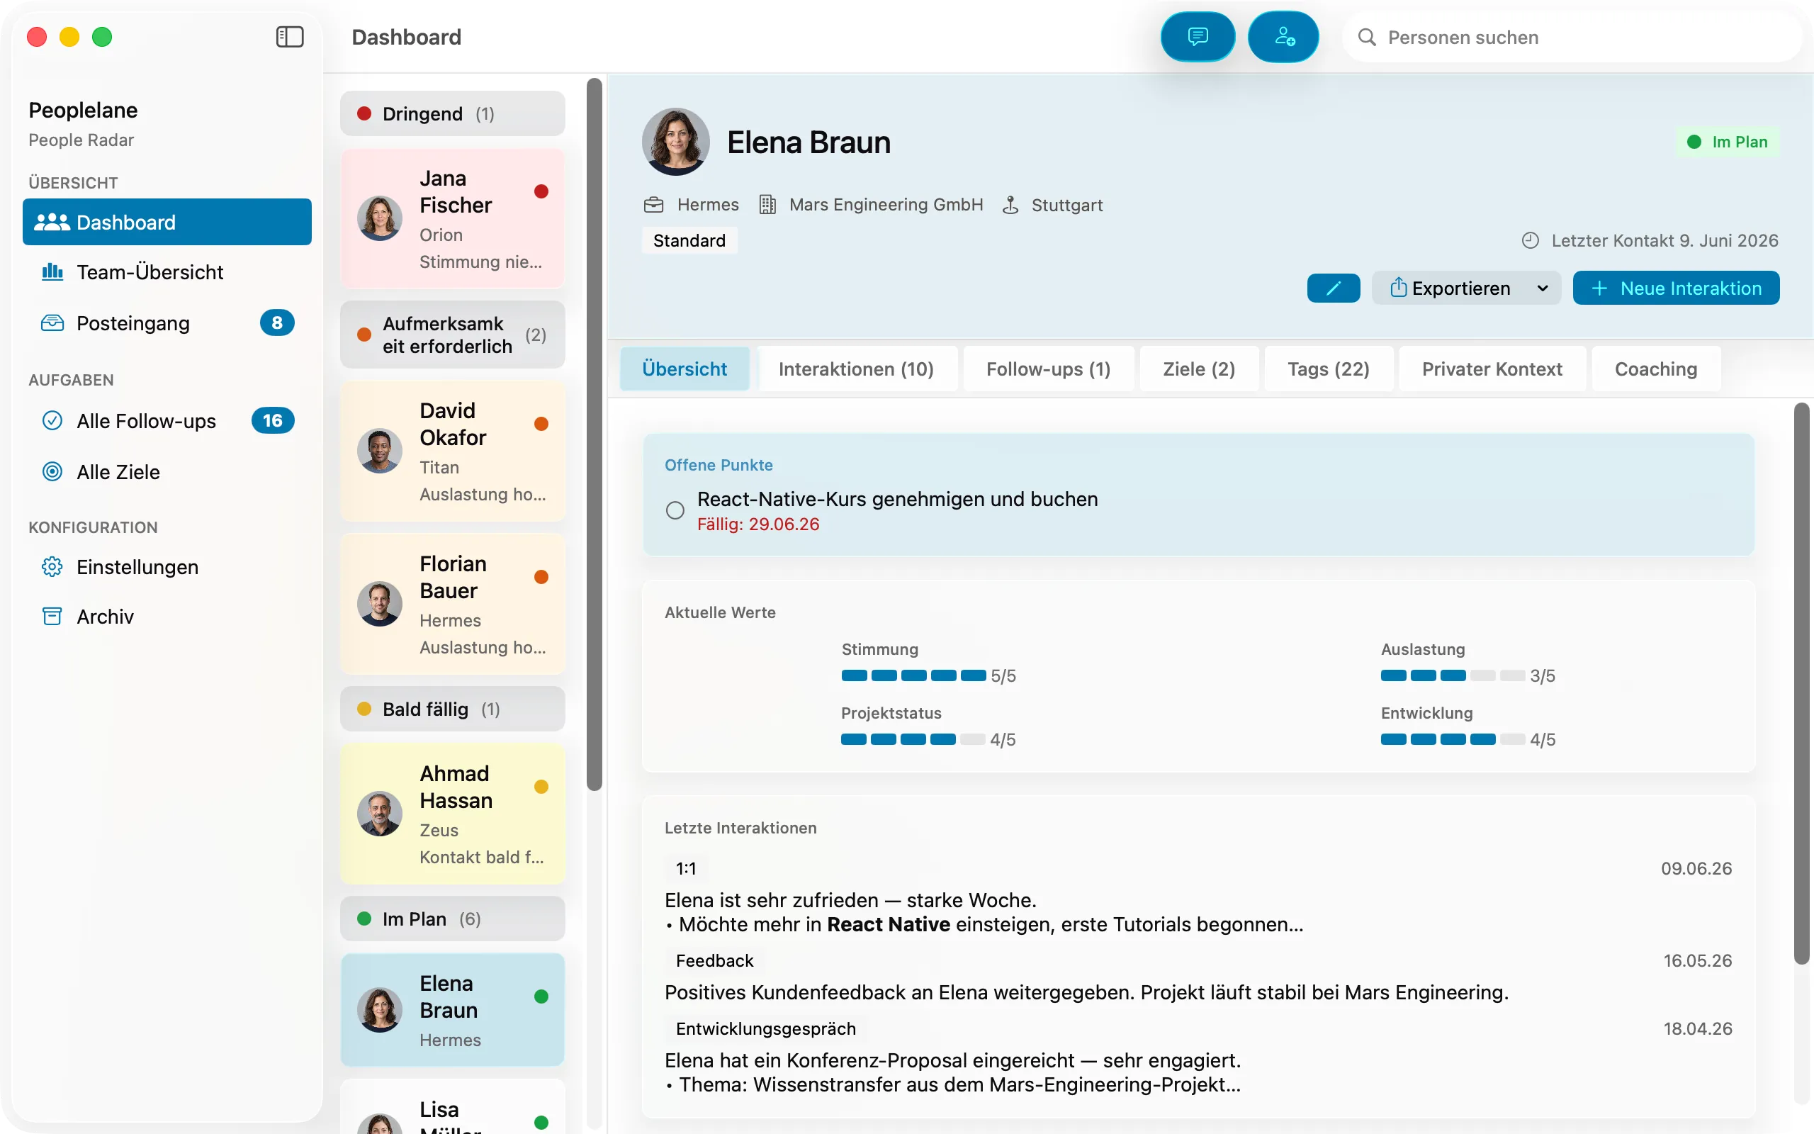Click the Neue Interaktion button
This screenshot has height=1134, width=1814.
point(1676,288)
